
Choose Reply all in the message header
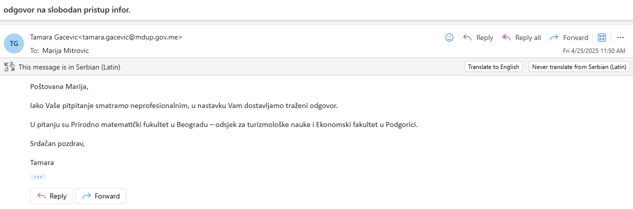(x=522, y=37)
